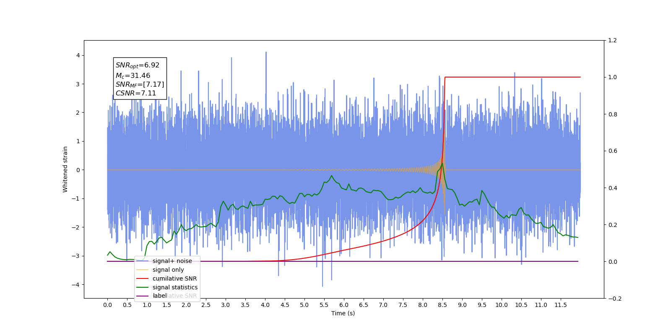Click the CSNR=7.11 annotation text
Screen dimensions: 671x335
[x=136, y=93]
